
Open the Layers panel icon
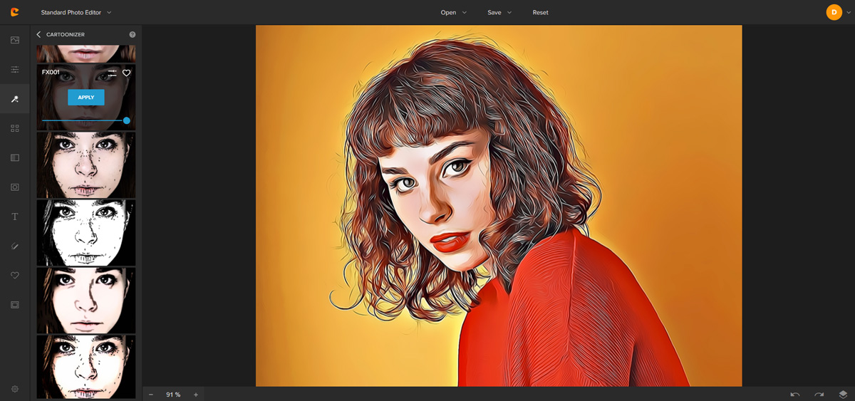point(843,394)
